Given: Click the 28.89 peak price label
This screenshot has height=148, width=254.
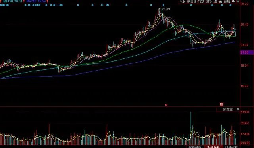Looking at the screenshot, I should 166,9.
